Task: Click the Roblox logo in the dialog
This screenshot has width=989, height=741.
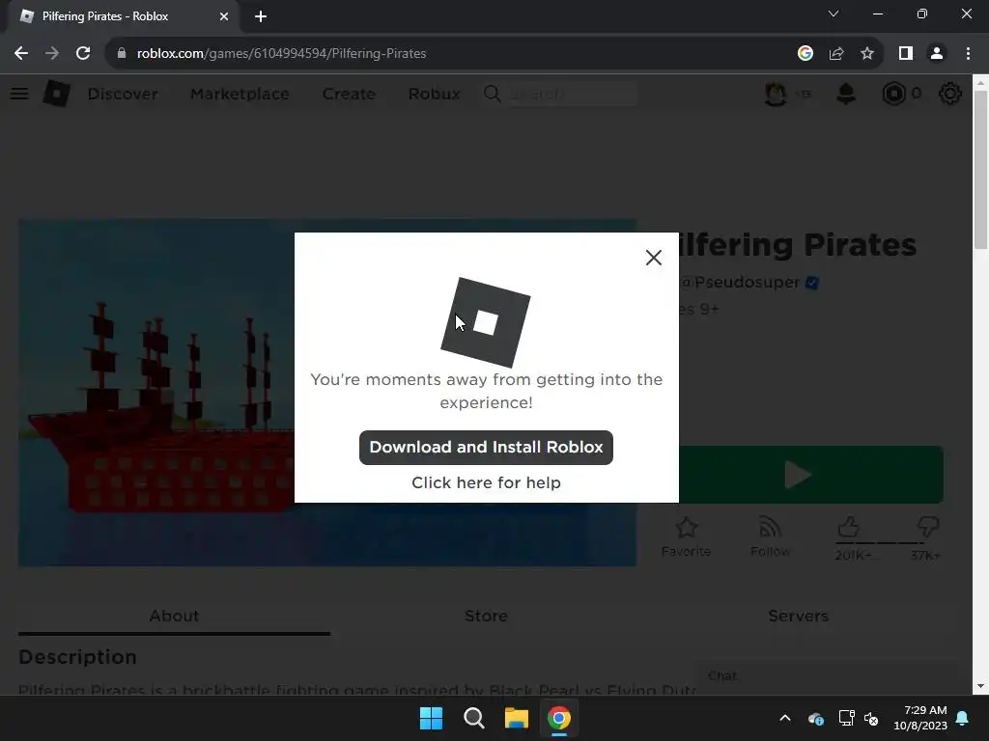Action: pos(485,322)
